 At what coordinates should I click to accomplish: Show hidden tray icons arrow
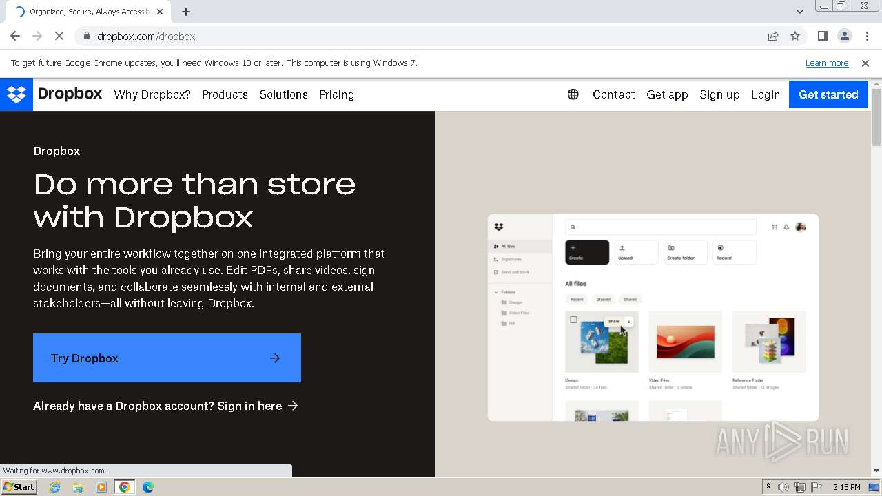(x=768, y=487)
